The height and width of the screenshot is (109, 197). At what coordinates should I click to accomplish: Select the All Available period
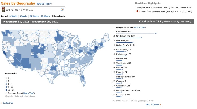pyautogui.click(x=60, y=16)
